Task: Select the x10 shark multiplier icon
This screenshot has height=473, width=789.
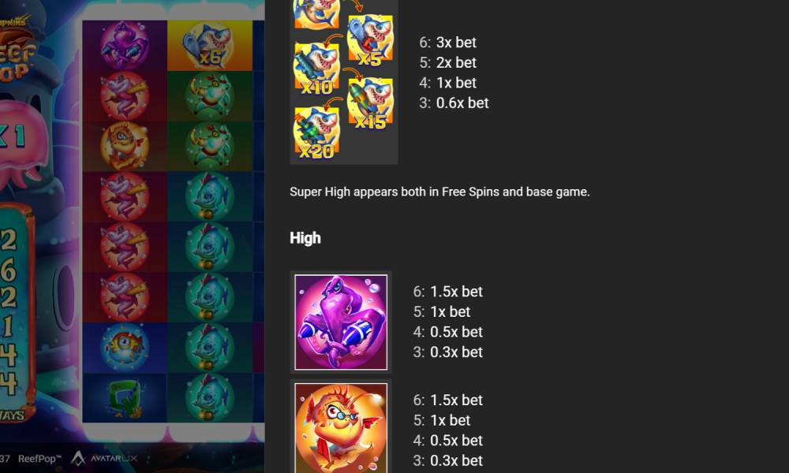Action: click(x=316, y=69)
